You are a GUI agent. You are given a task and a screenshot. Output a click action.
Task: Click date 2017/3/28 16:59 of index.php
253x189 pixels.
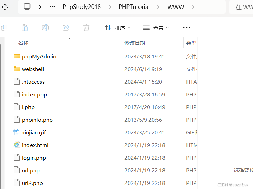pyautogui.click(x=145, y=95)
